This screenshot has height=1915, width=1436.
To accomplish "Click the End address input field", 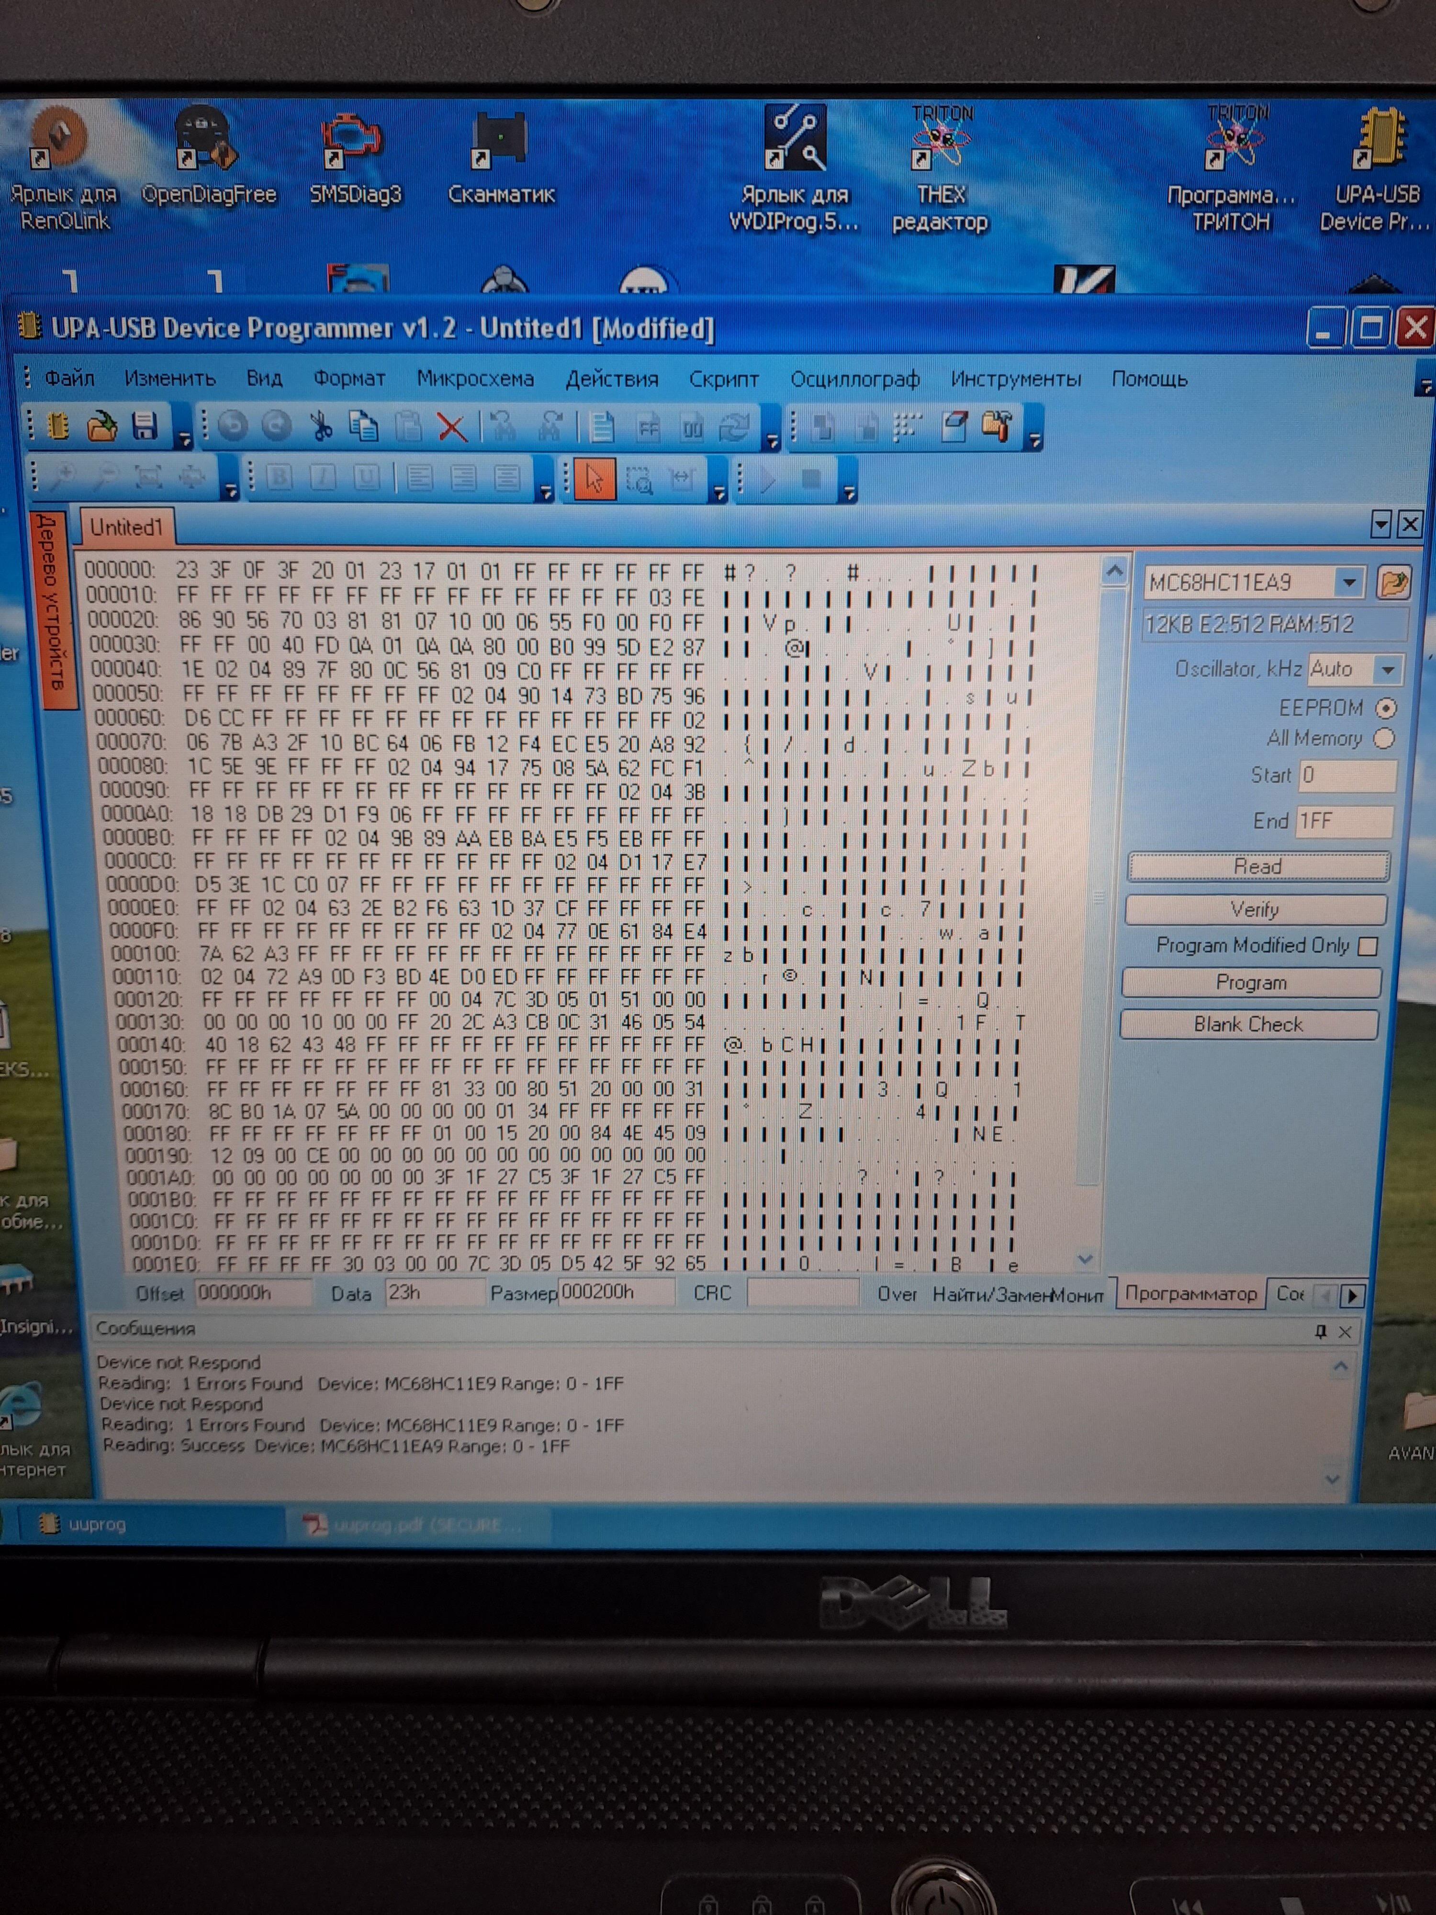I will tap(1344, 821).
